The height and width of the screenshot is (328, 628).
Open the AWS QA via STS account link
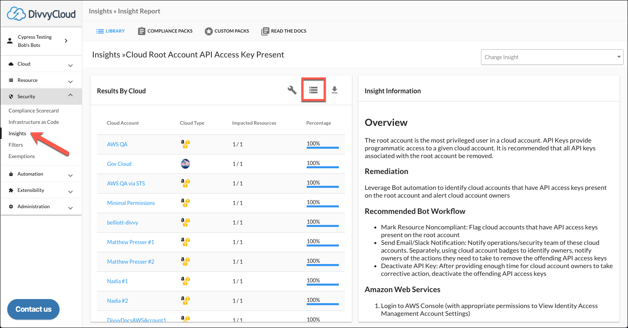tap(126, 183)
